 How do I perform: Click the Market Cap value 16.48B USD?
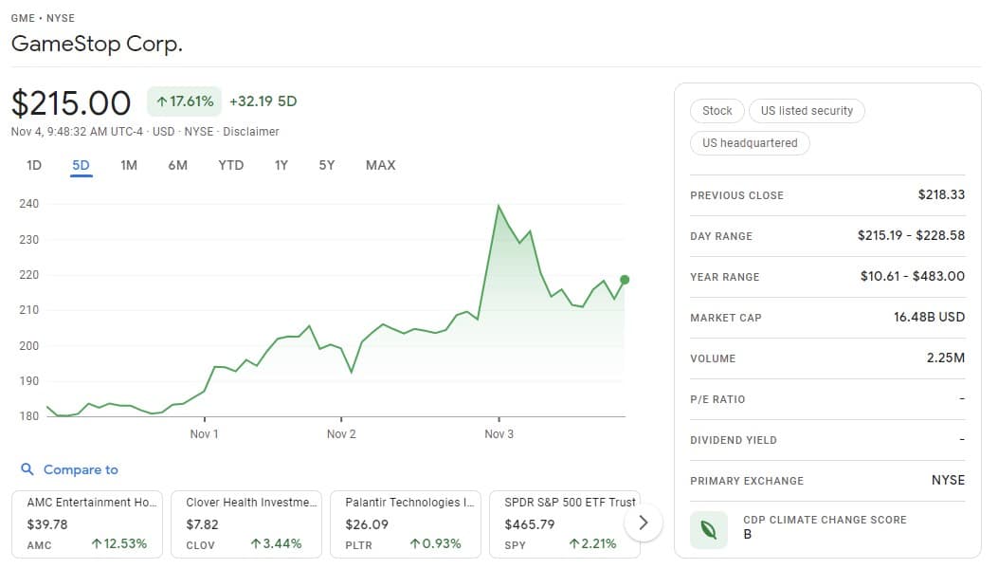[929, 318]
